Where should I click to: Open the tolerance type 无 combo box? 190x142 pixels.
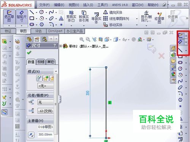pyautogui.click(x=46, y=102)
